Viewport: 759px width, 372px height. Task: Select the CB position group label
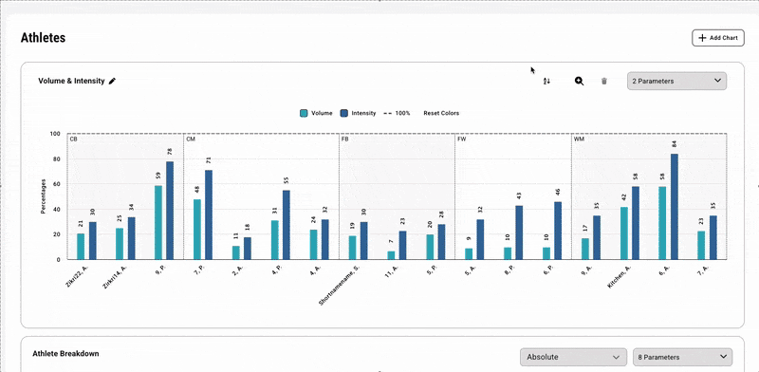73,139
